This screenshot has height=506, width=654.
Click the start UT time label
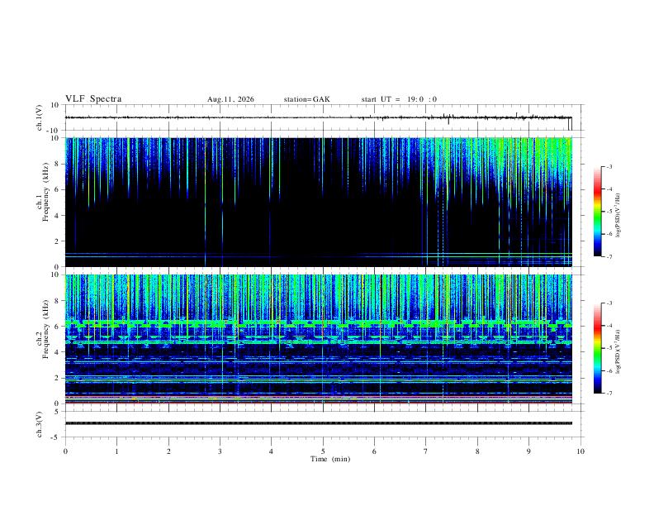pyautogui.click(x=399, y=99)
